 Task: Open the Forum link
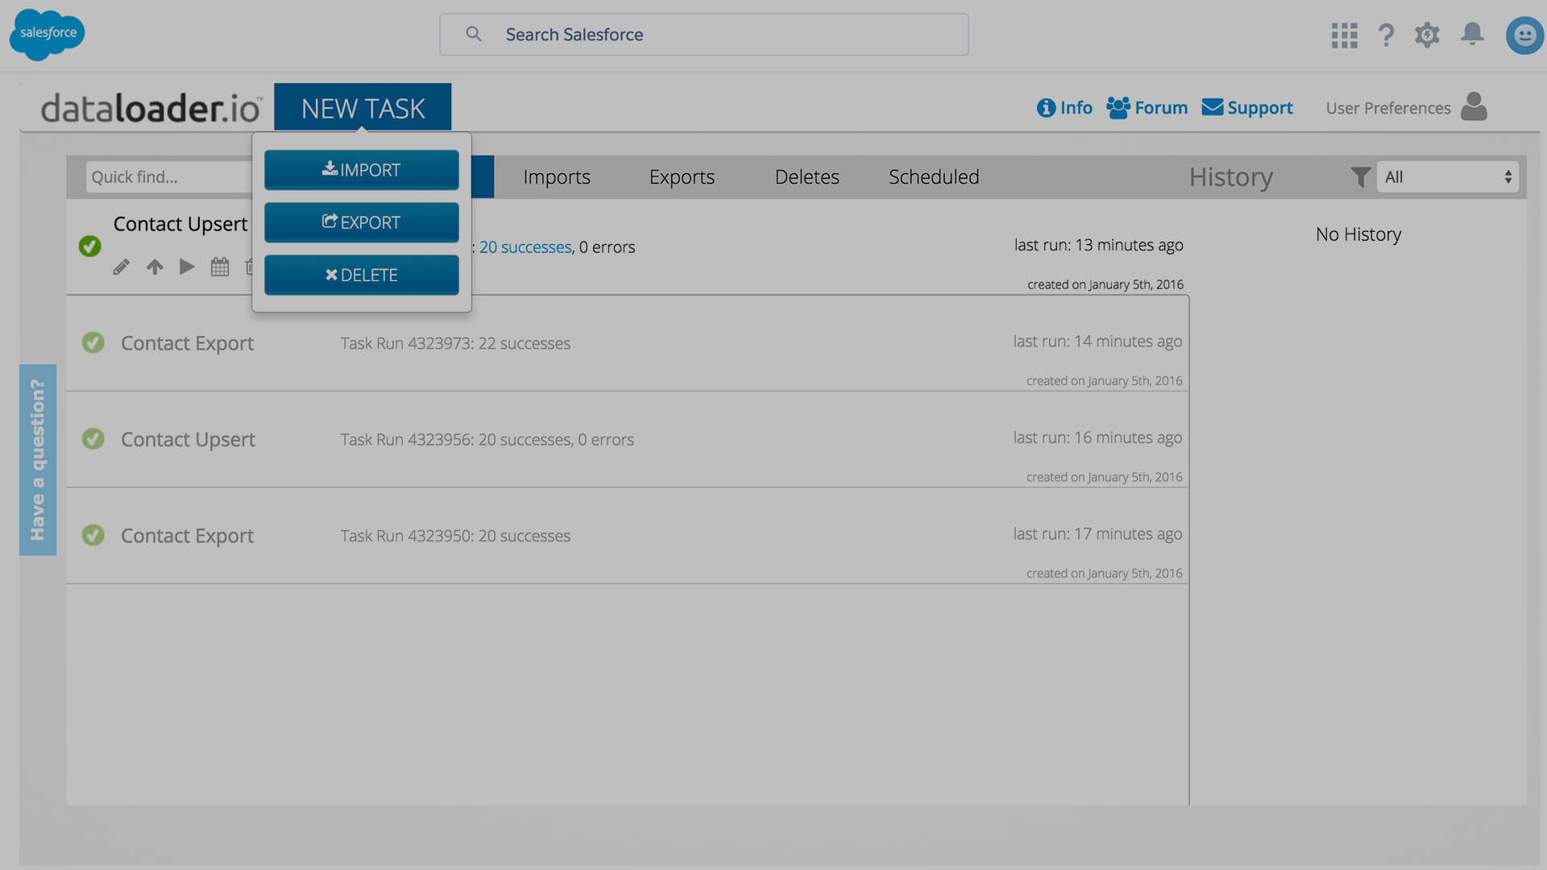pyautogui.click(x=1147, y=108)
